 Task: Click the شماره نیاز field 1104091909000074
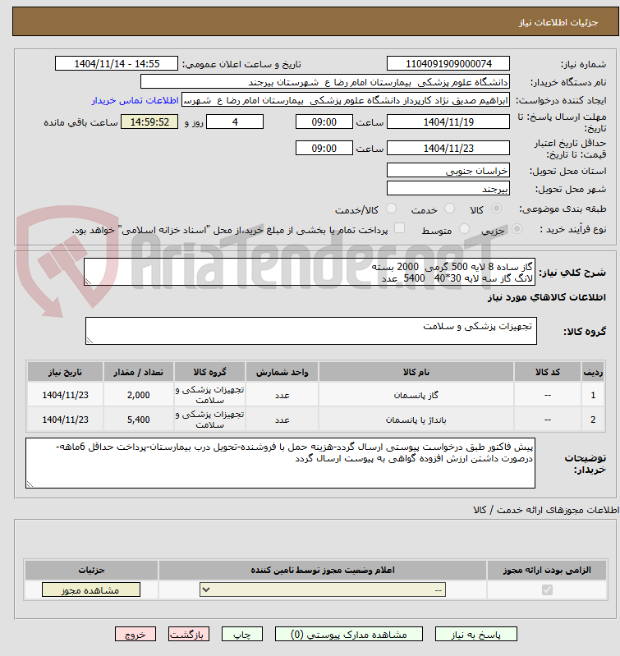[448, 63]
